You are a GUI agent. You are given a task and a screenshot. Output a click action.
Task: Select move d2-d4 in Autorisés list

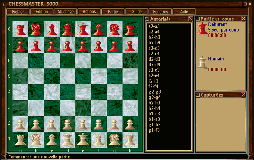(154, 65)
